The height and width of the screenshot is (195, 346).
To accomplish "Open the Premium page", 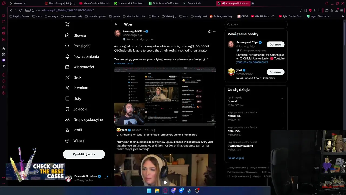I will [77, 88].
